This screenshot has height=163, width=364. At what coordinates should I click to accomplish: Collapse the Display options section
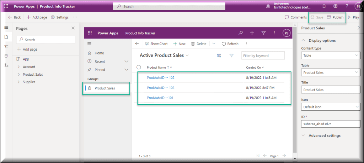point(303,40)
